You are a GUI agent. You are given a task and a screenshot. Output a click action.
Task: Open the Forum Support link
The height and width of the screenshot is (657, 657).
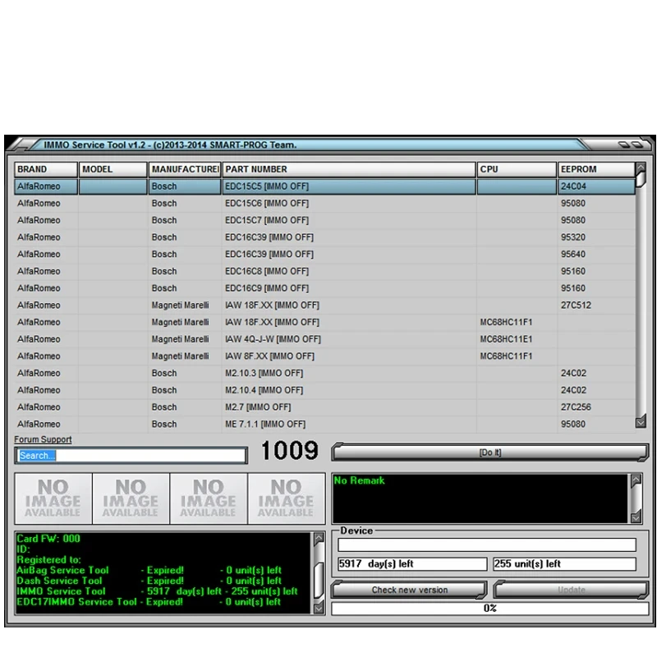(x=43, y=439)
